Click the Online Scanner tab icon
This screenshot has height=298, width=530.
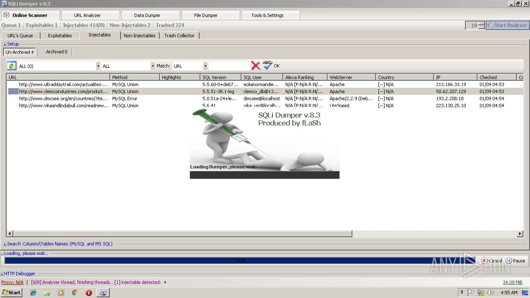click(x=6, y=15)
